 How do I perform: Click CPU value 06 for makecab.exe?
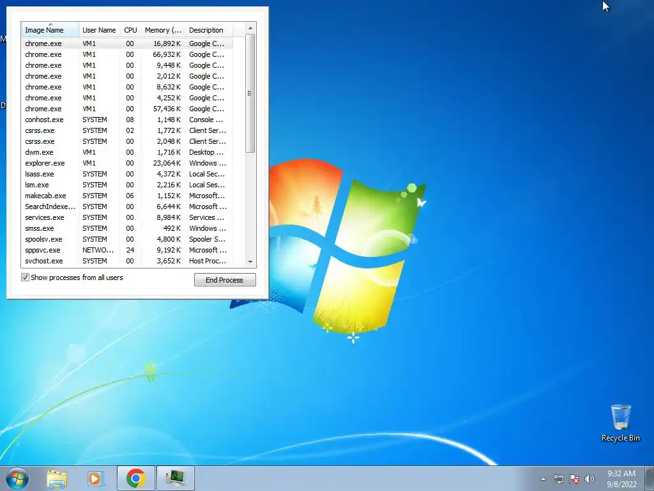click(x=130, y=196)
